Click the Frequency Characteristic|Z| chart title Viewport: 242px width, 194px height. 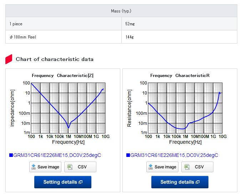pos(63,76)
